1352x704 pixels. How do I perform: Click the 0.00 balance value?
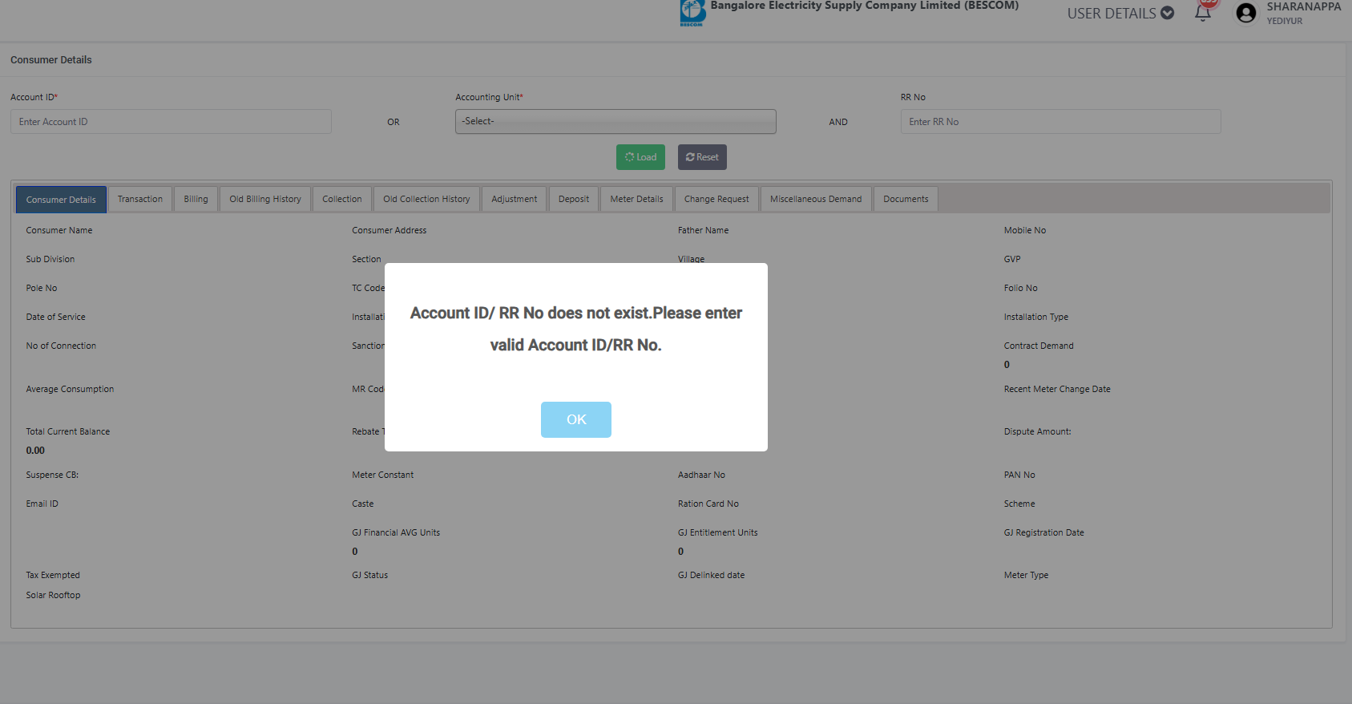[35, 451]
